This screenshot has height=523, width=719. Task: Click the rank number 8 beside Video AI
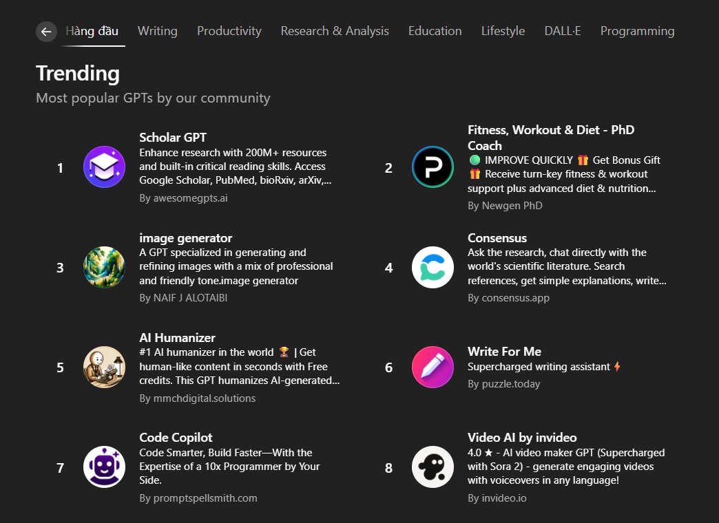pos(388,468)
